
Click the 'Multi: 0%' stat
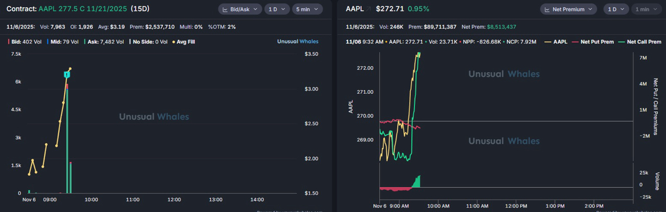click(x=191, y=27)
